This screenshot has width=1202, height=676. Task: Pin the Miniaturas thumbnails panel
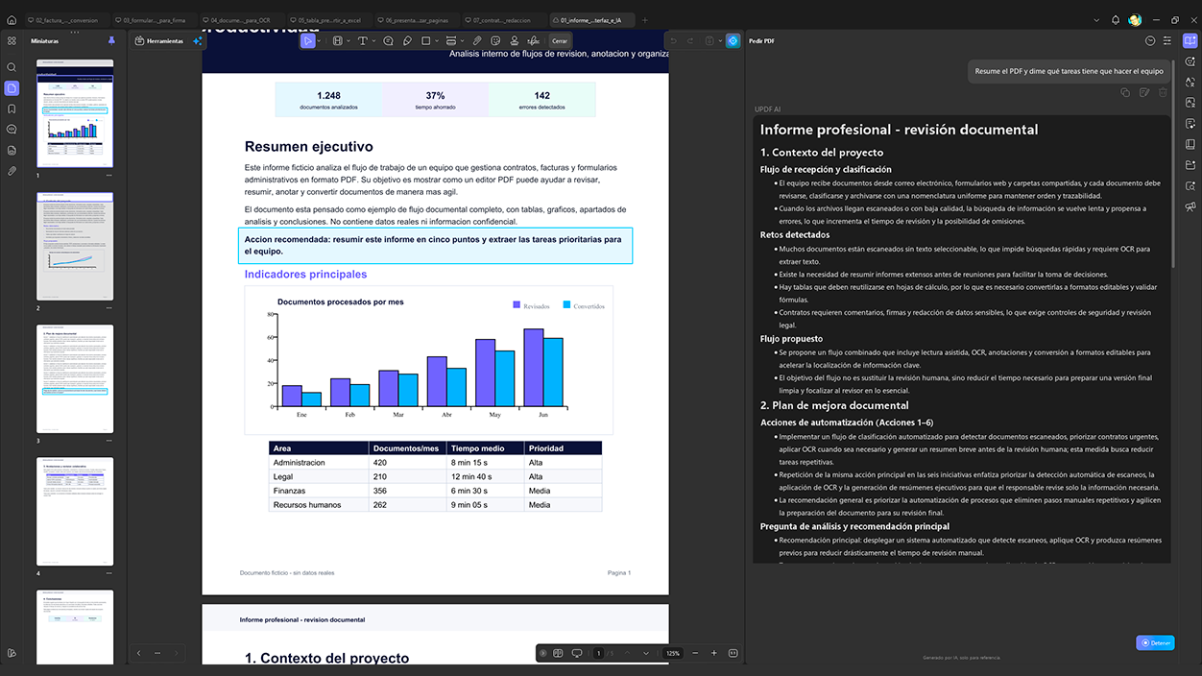111,41
